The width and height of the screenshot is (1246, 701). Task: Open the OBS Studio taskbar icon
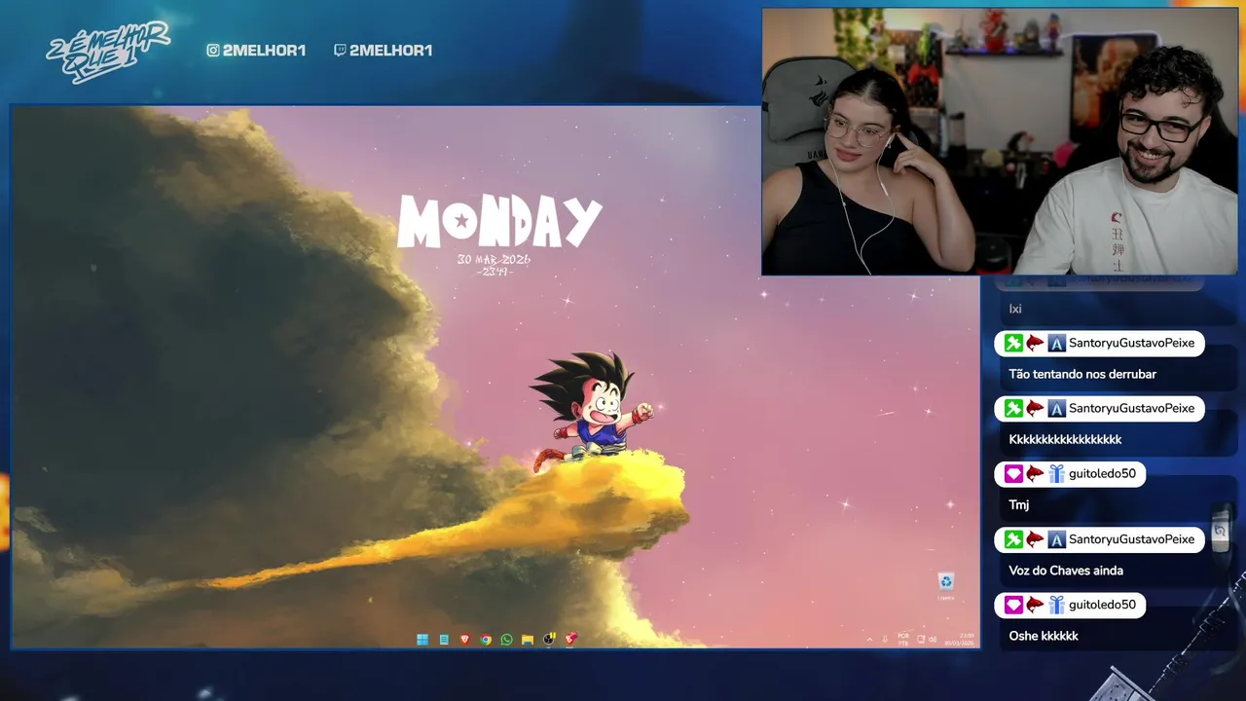click(x=549, y=640)
